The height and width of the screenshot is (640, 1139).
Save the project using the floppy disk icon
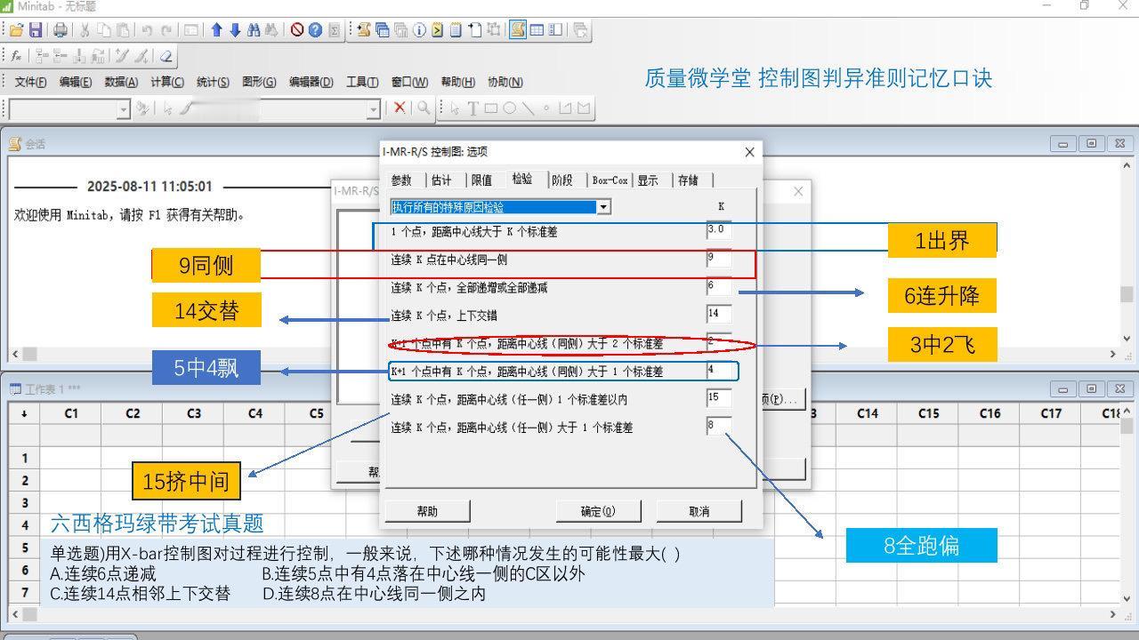[36, 30]
